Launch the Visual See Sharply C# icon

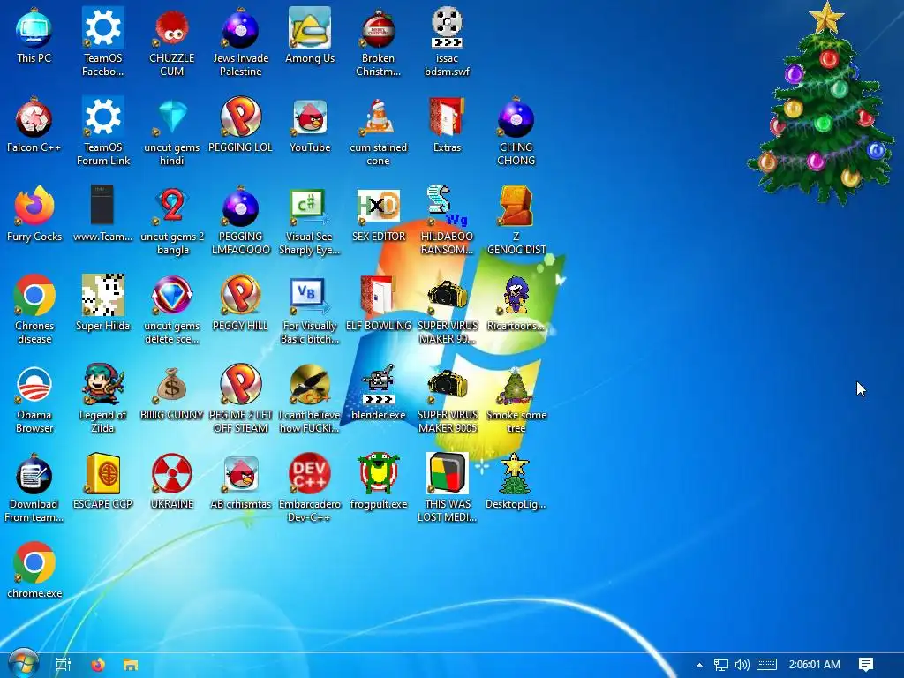pyautogui.click(x=310, y=220)
